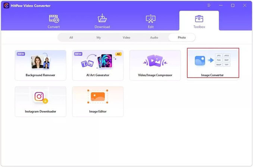Launch the Instagram Downloader tool
This screenshot has width=253, height=167.
point(41,102)
